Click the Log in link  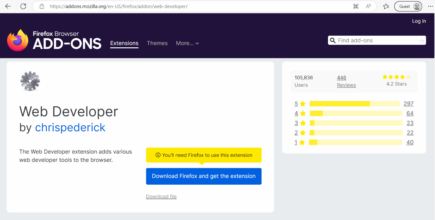(419, 21)
